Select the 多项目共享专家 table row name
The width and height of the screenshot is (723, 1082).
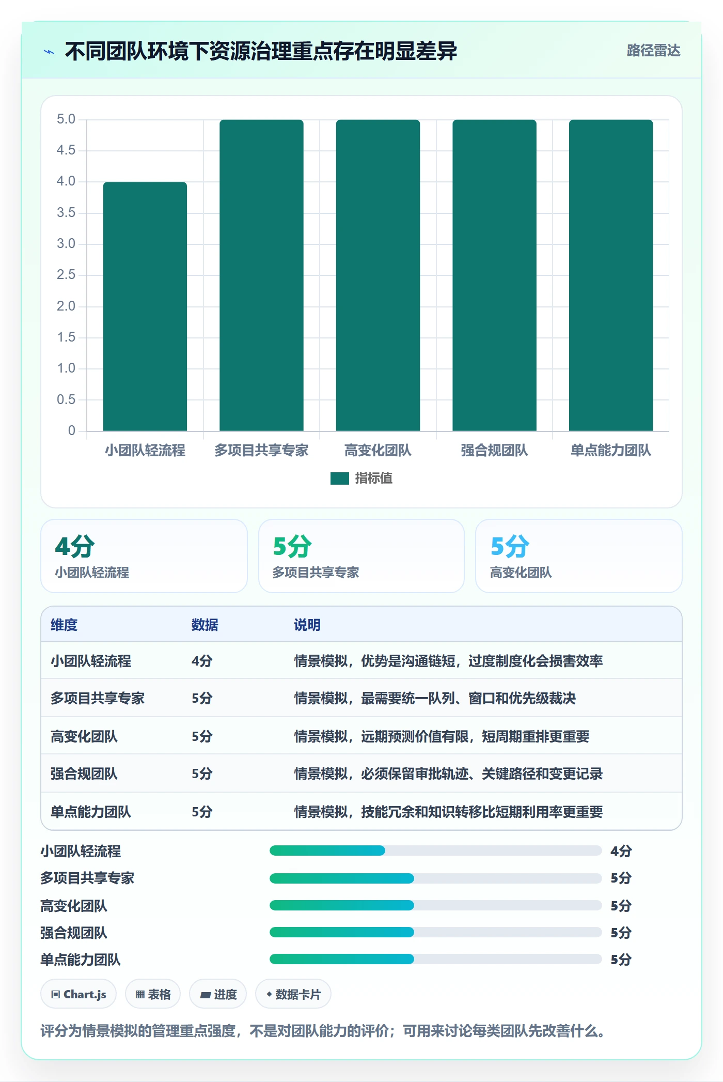(x=98, y=699)
